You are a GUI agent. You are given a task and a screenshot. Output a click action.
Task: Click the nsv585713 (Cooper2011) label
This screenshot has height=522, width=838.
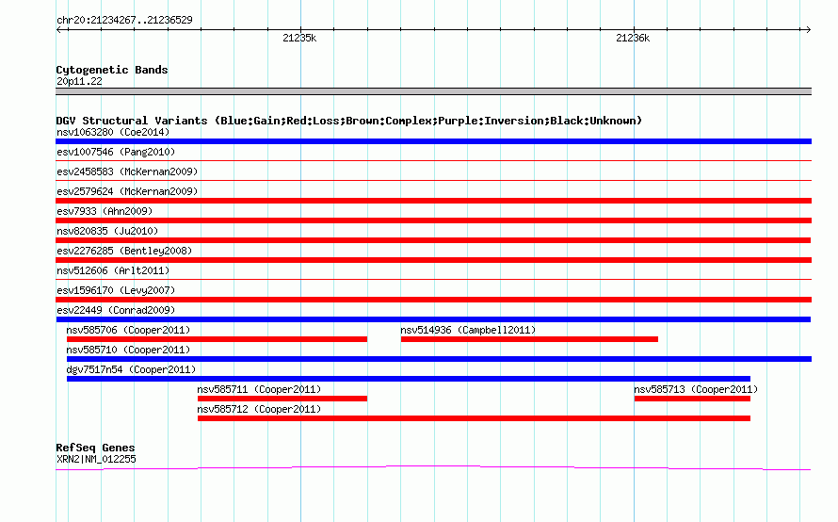[x=696, y=389]
